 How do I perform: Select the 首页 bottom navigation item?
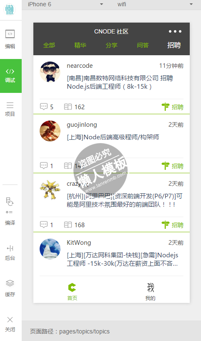72,292
